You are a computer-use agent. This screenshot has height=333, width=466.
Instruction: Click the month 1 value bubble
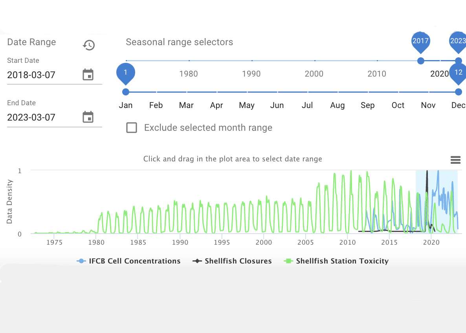pos(126,73)
